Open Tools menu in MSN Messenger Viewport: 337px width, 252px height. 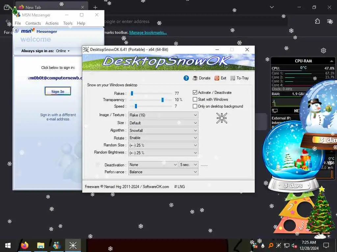pyautogui.click(x=68, y=23)
